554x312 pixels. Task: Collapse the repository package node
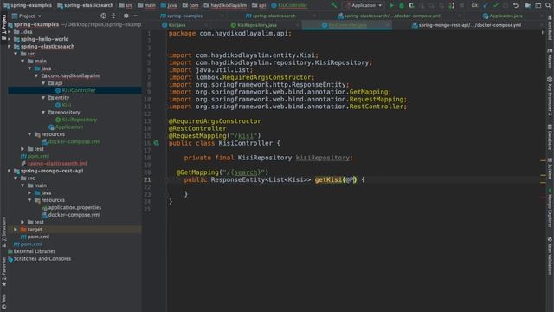pos(43,112)
